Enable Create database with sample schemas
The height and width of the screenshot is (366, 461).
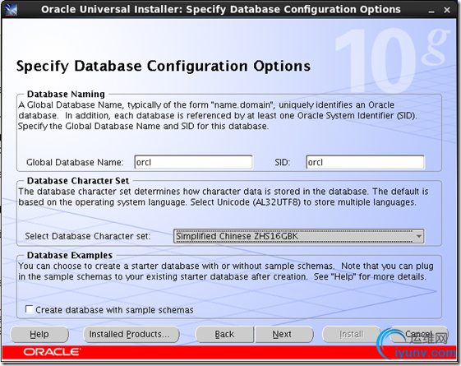pos(29,309)
